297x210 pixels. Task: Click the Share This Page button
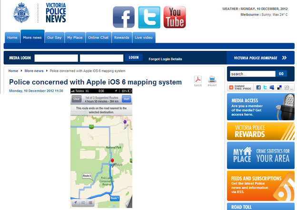pos(240,87)
